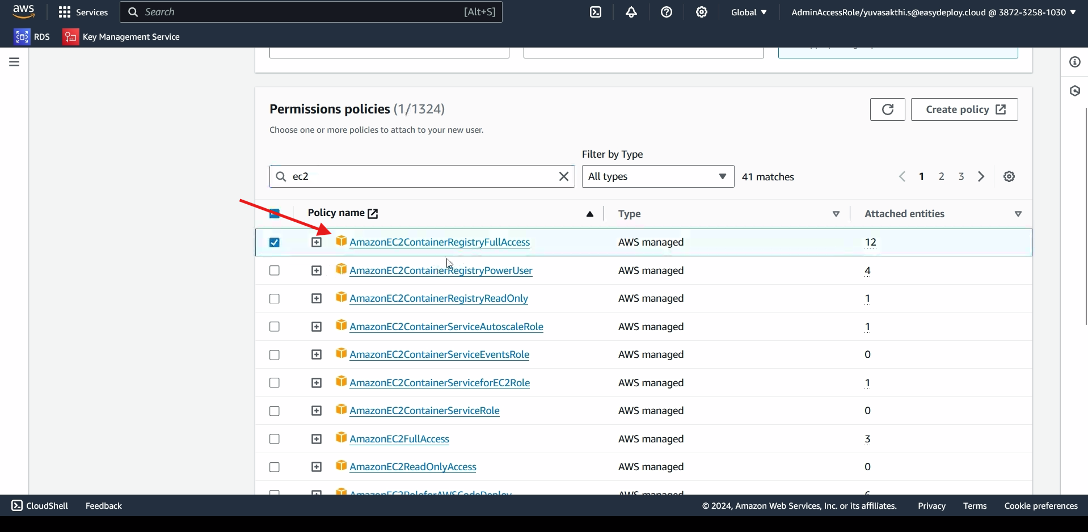Open the Services menu

pyautogui.click(x=83, y=12)
